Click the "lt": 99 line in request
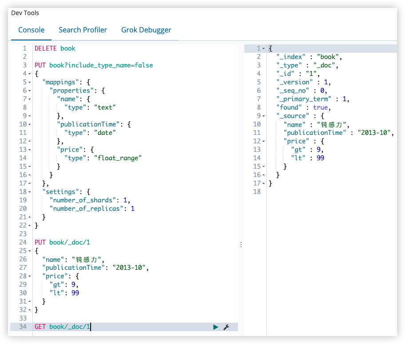 point(64,293)
